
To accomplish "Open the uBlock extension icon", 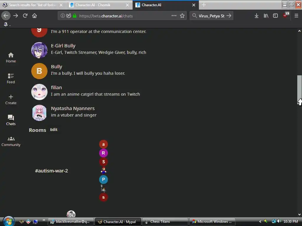I will [285, 15].
